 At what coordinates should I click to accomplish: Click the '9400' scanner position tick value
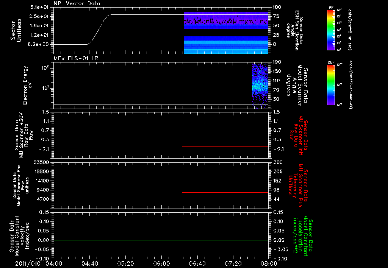point(43,190)
